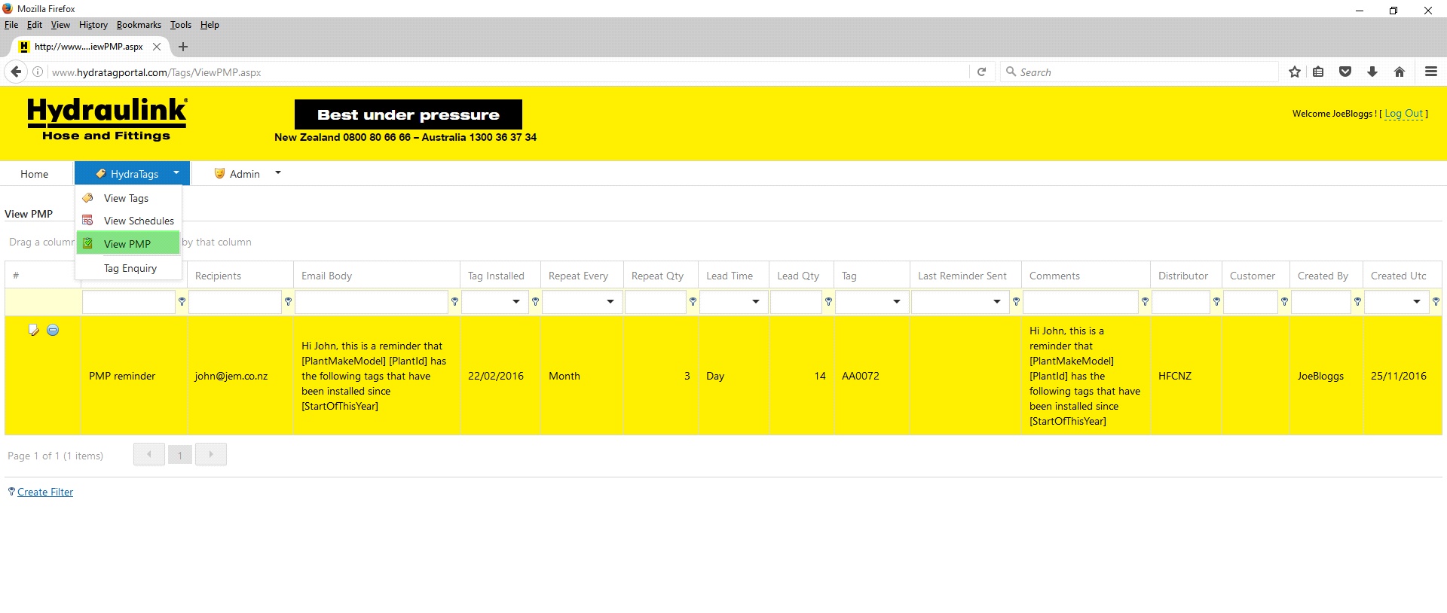1447x613 pixels.
Task: Expand the Admin menu dropdown arrow
Action: pyautogui.click(x=278, y=172)
